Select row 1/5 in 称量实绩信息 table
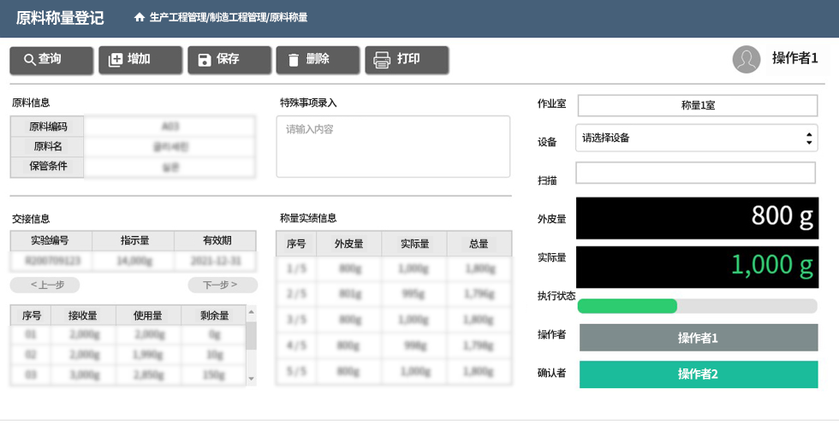The width and height of the screenshot is (839, 448). tap(393, 269)
